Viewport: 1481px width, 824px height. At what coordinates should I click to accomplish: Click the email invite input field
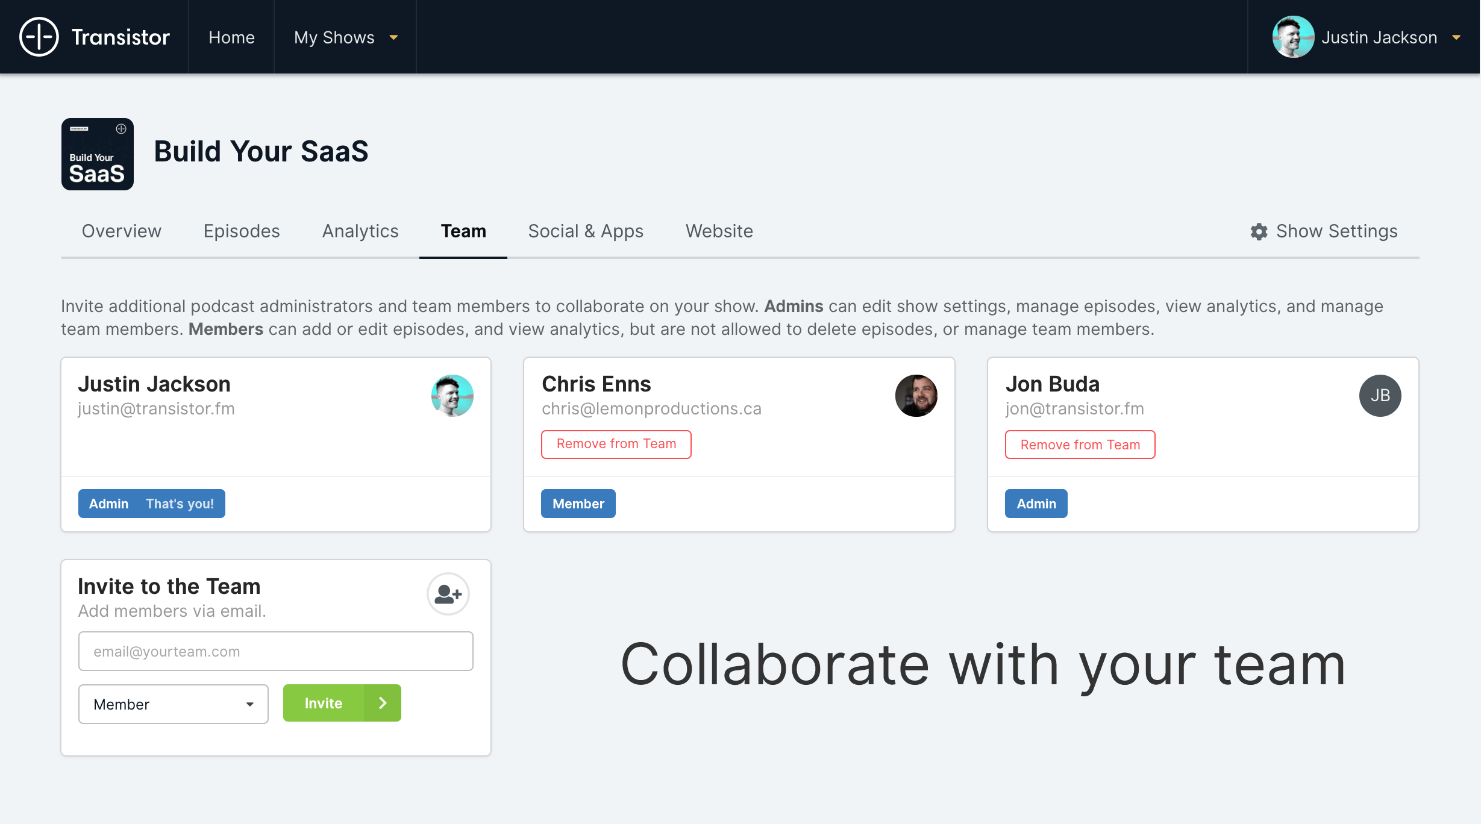[x=275, y=651]
